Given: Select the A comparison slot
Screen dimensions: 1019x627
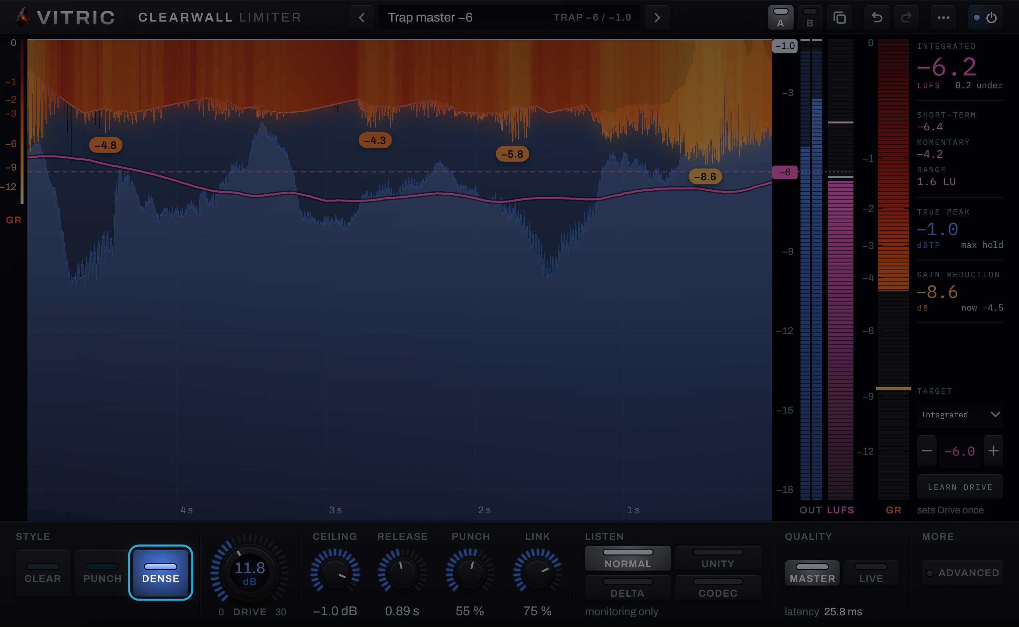Looking at the screenshot, I should pyautogui.click(x=781, y=17).
